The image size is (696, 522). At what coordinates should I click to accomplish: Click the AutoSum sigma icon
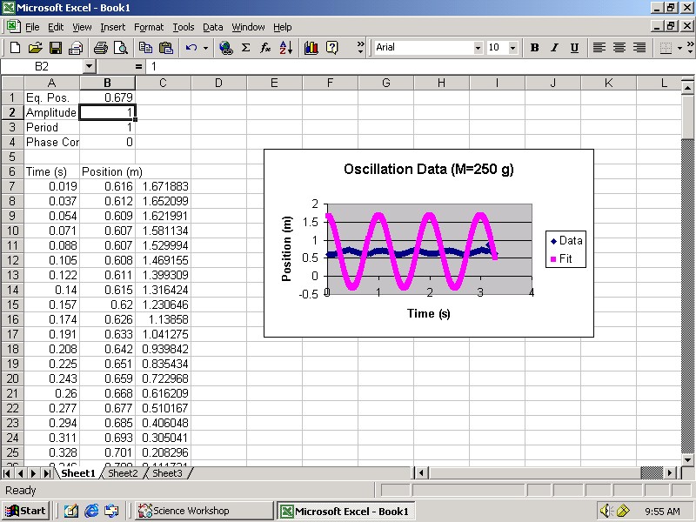tap(245, 48)
